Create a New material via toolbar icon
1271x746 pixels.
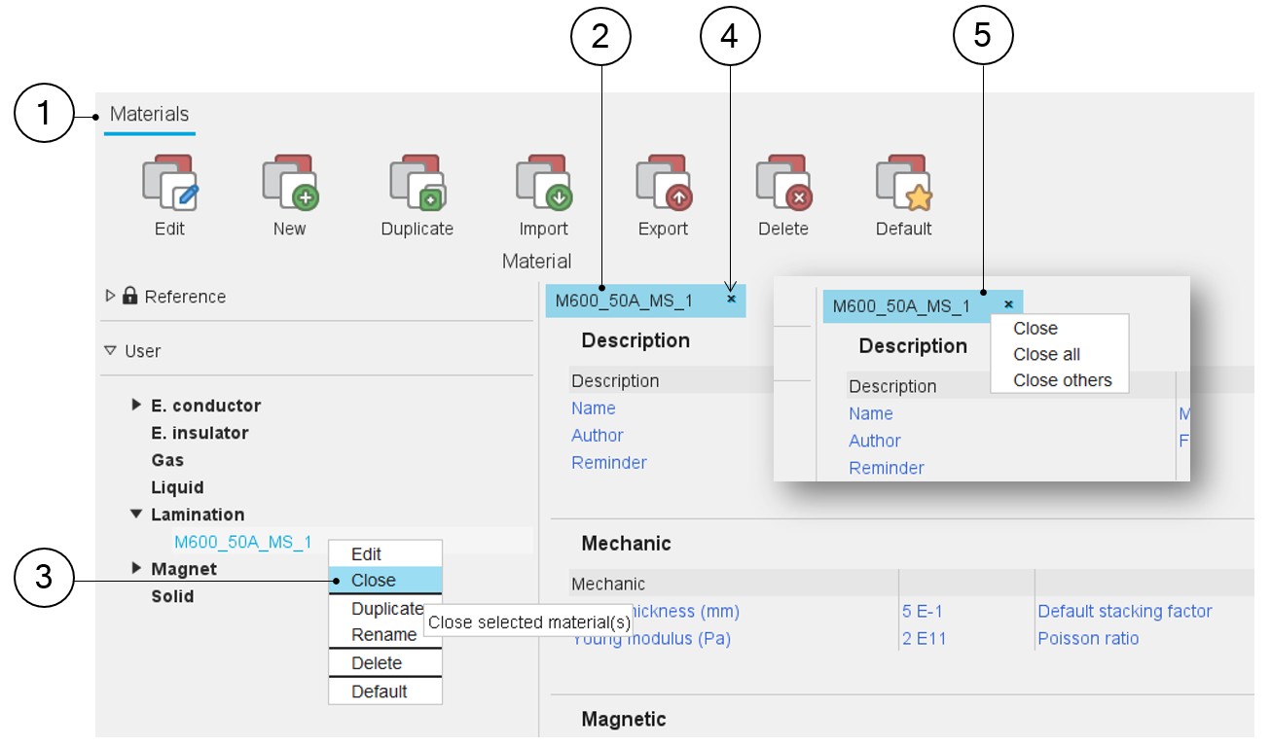pyautogui.click(x=290, y=184)
